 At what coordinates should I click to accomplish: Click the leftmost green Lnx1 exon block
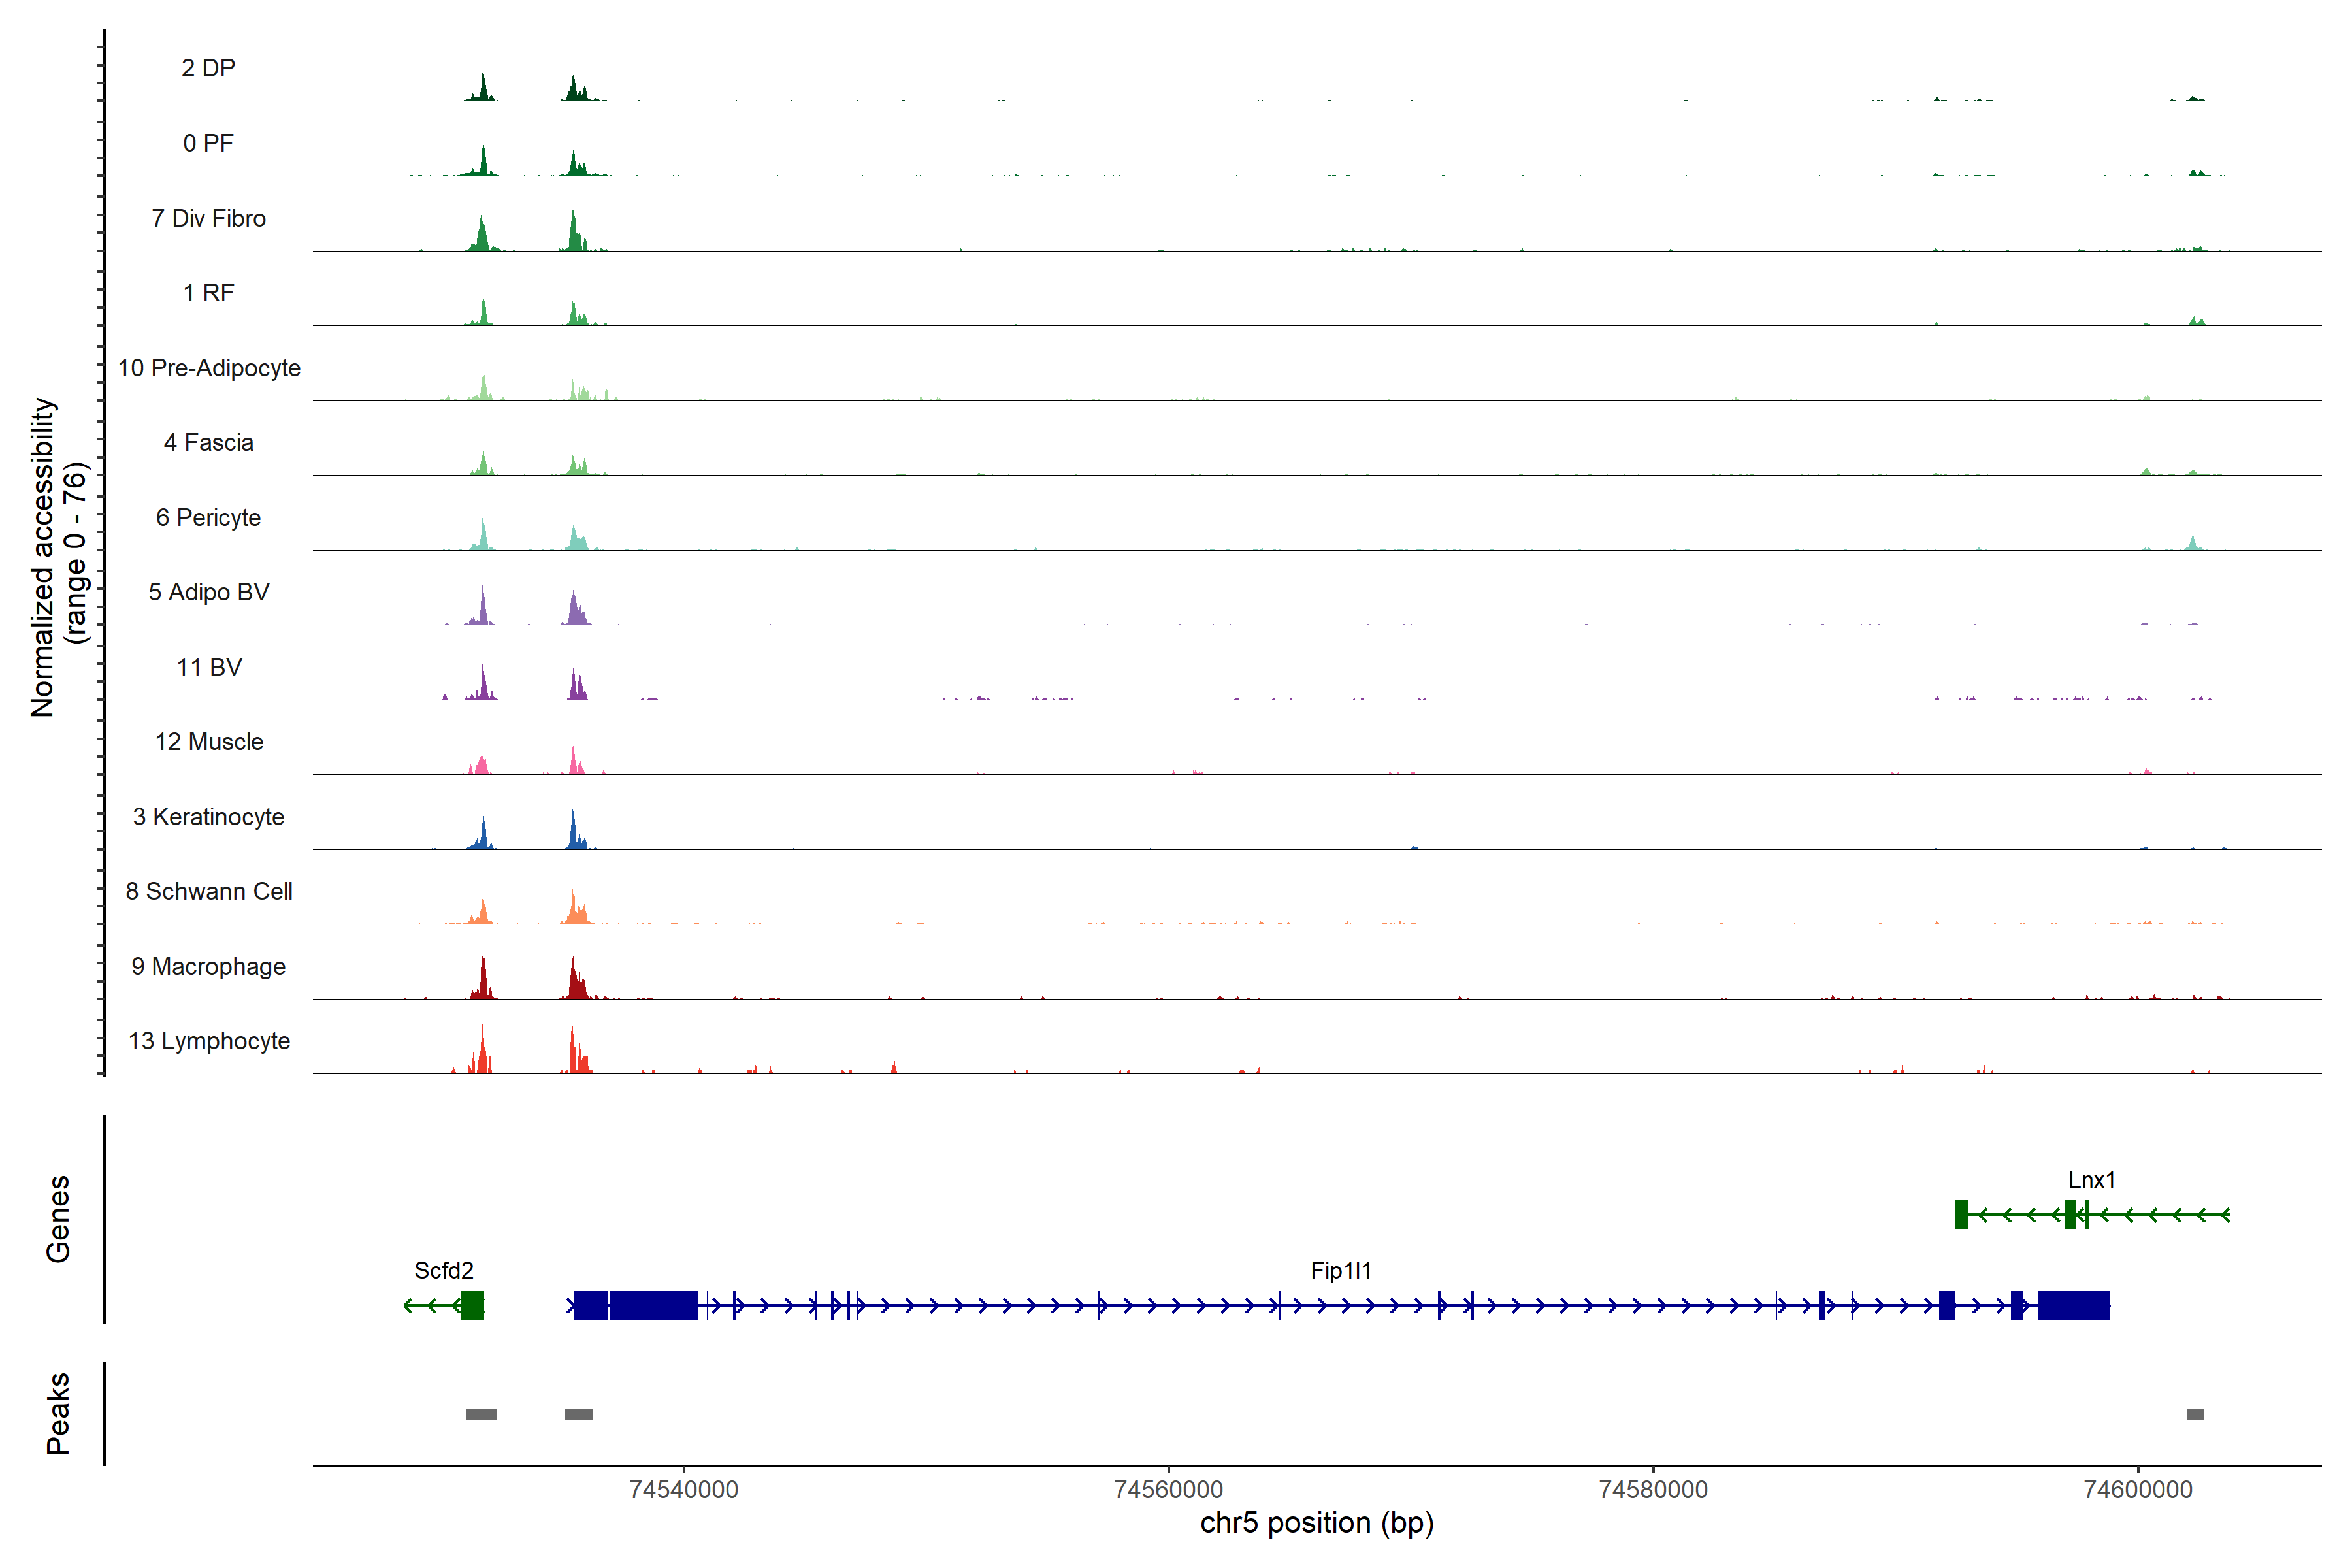pos(1961,1215)
